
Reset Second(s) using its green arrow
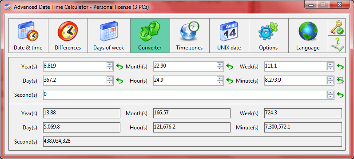point(340,95)
